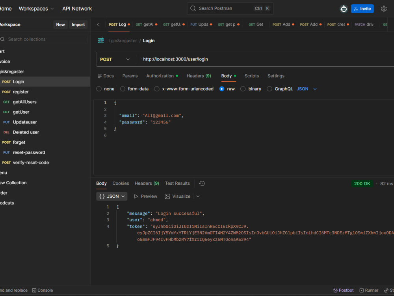
Task: Open the Test Results tab
Action: 177,184
